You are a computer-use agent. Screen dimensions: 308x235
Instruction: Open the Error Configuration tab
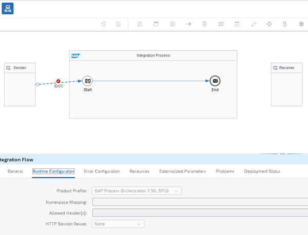tap(102, 171)
